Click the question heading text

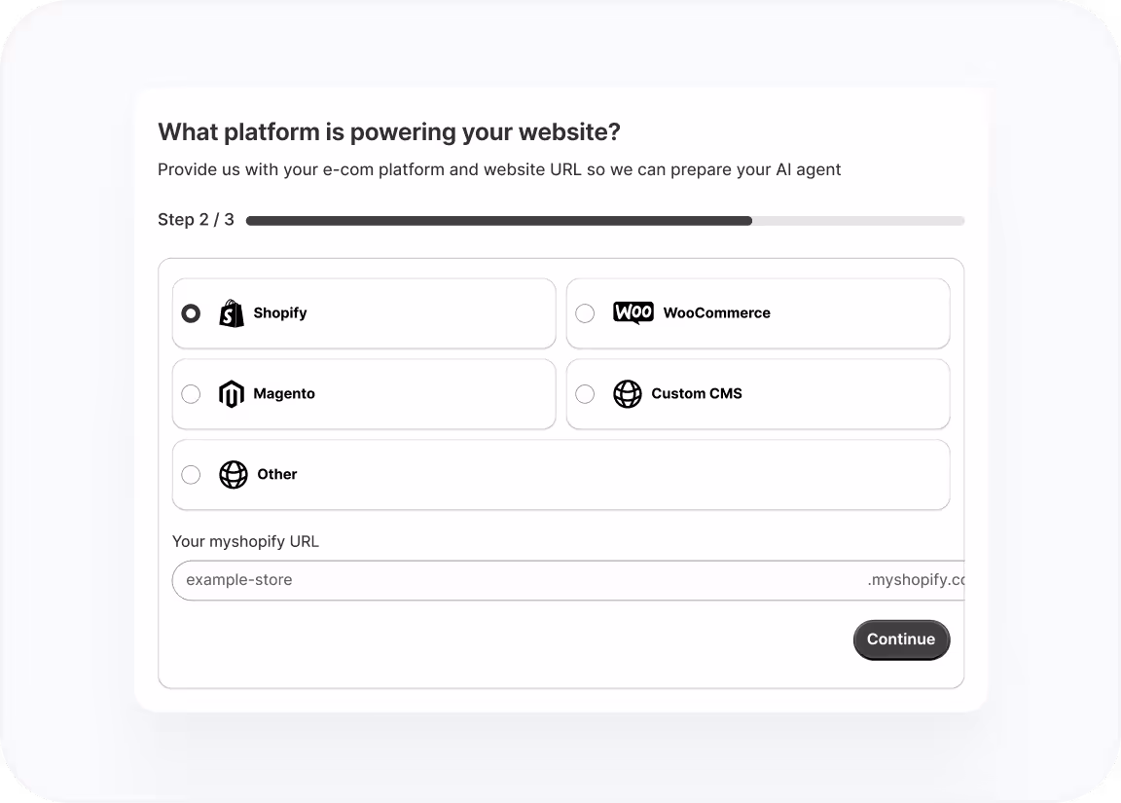tap(391, 131)
